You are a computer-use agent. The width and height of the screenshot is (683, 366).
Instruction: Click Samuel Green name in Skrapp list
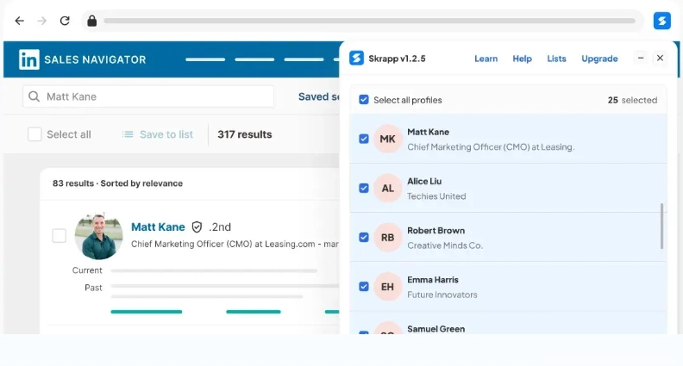(435, 329)
